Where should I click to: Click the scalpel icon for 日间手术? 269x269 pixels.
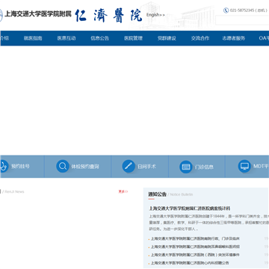(129, 166)
